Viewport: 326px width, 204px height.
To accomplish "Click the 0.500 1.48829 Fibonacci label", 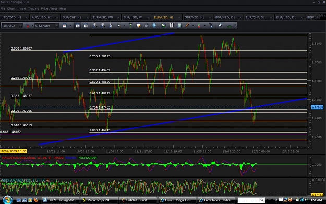I will 100,82.
